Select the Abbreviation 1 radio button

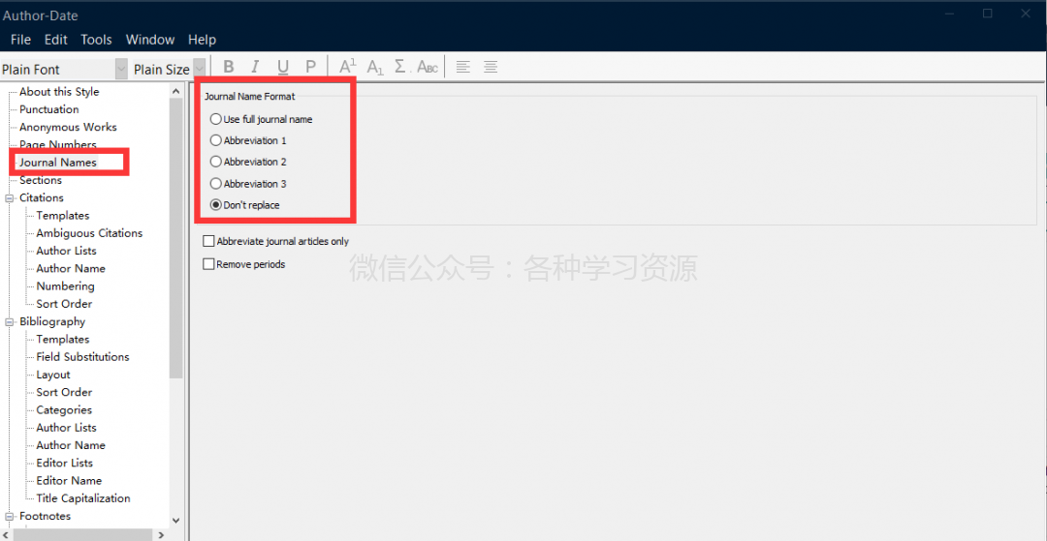pyautogui.click(x=215, y=140)
